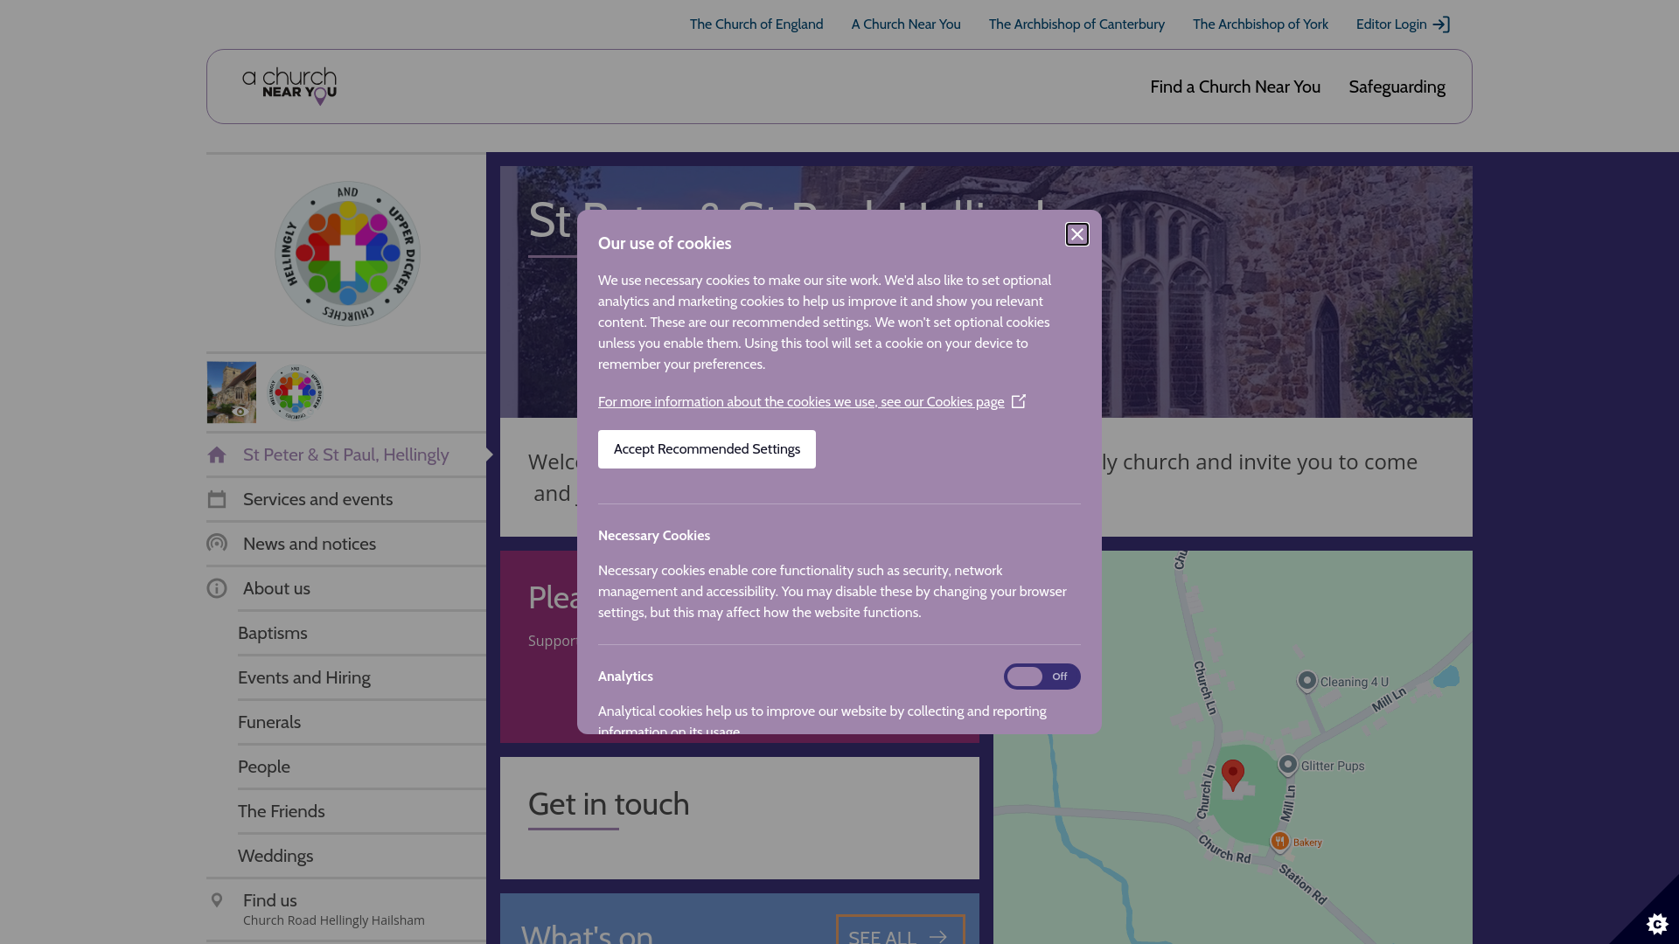Open A Church Near You top link
Image resolution: width=1679 pixels, height=944 pixels.
[906, 24]
